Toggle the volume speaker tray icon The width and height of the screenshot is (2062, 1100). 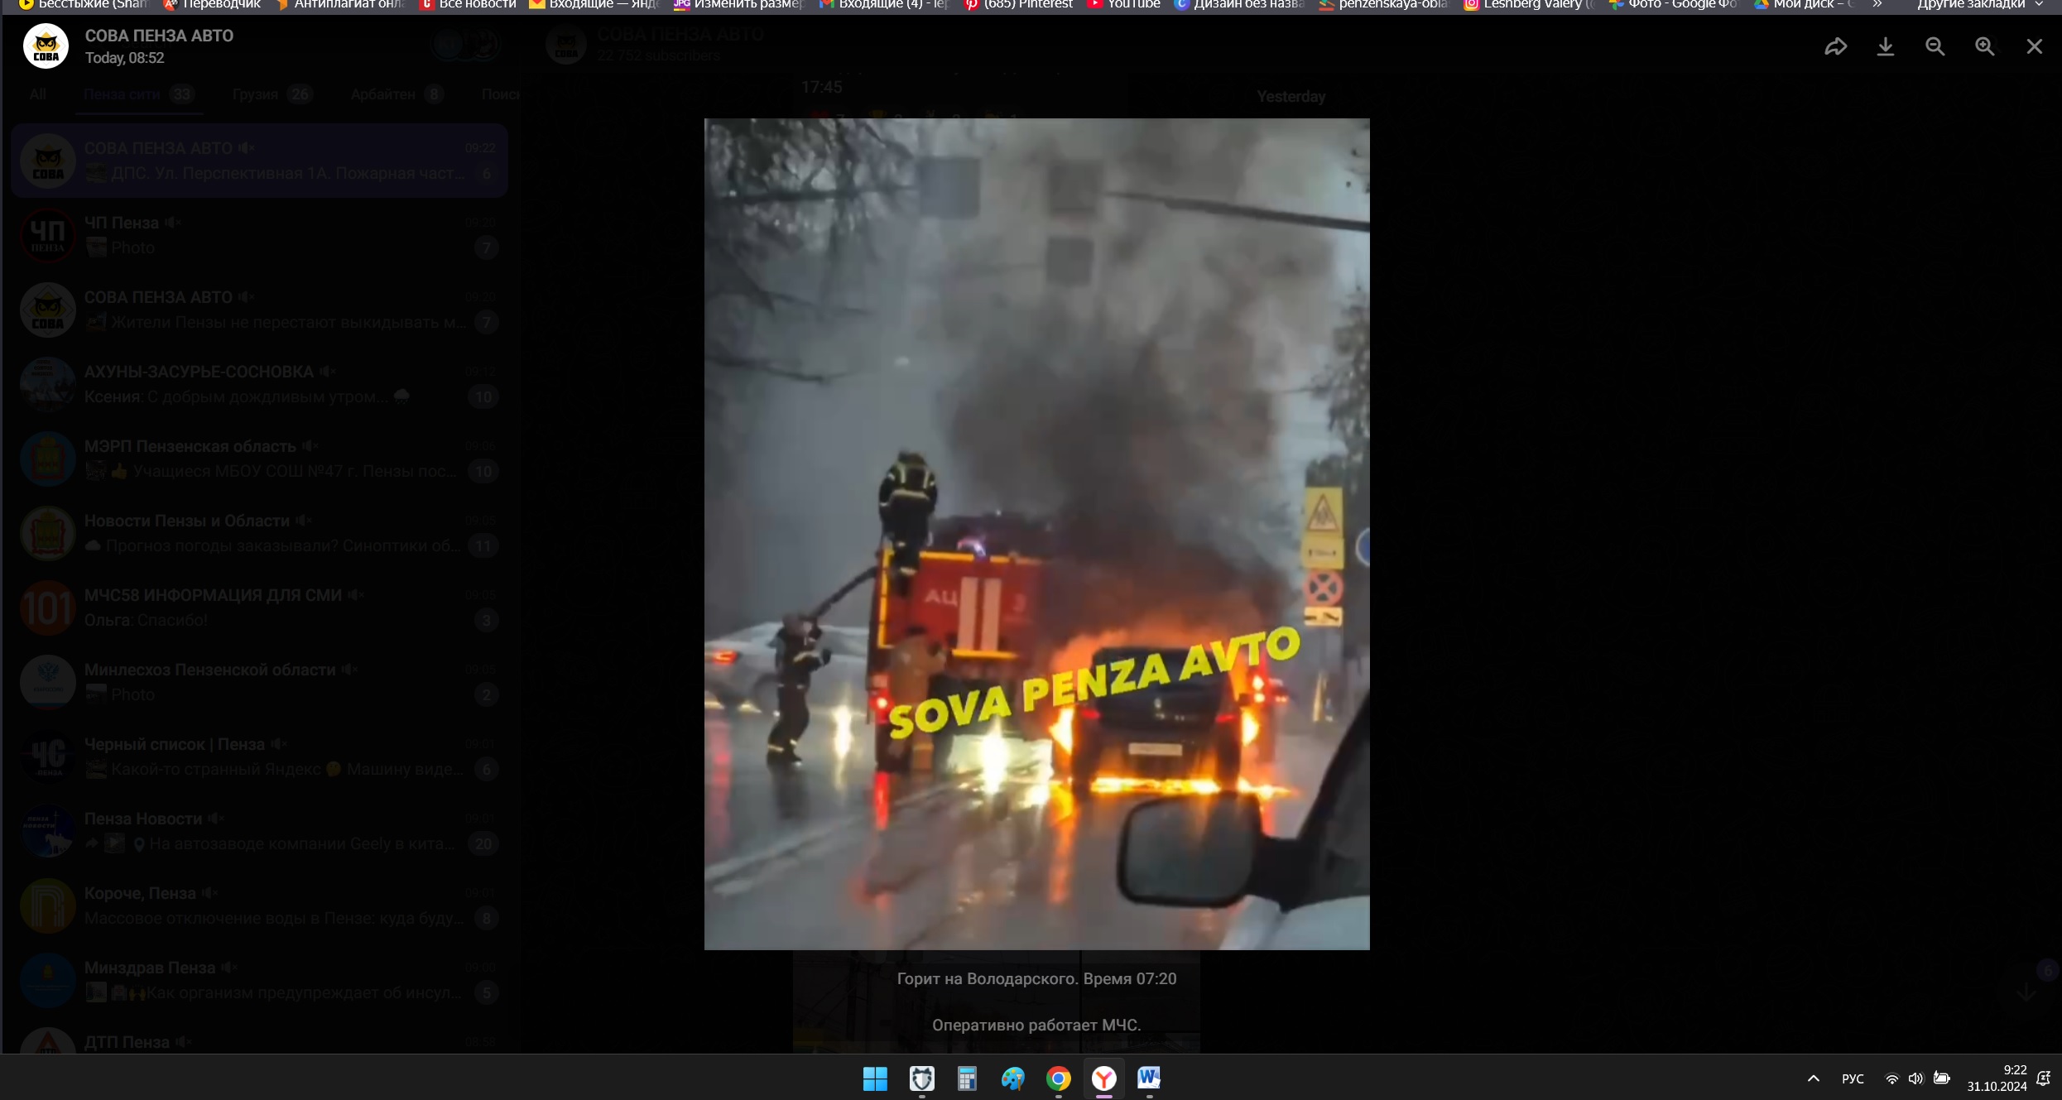(x=1915, y=1078)
